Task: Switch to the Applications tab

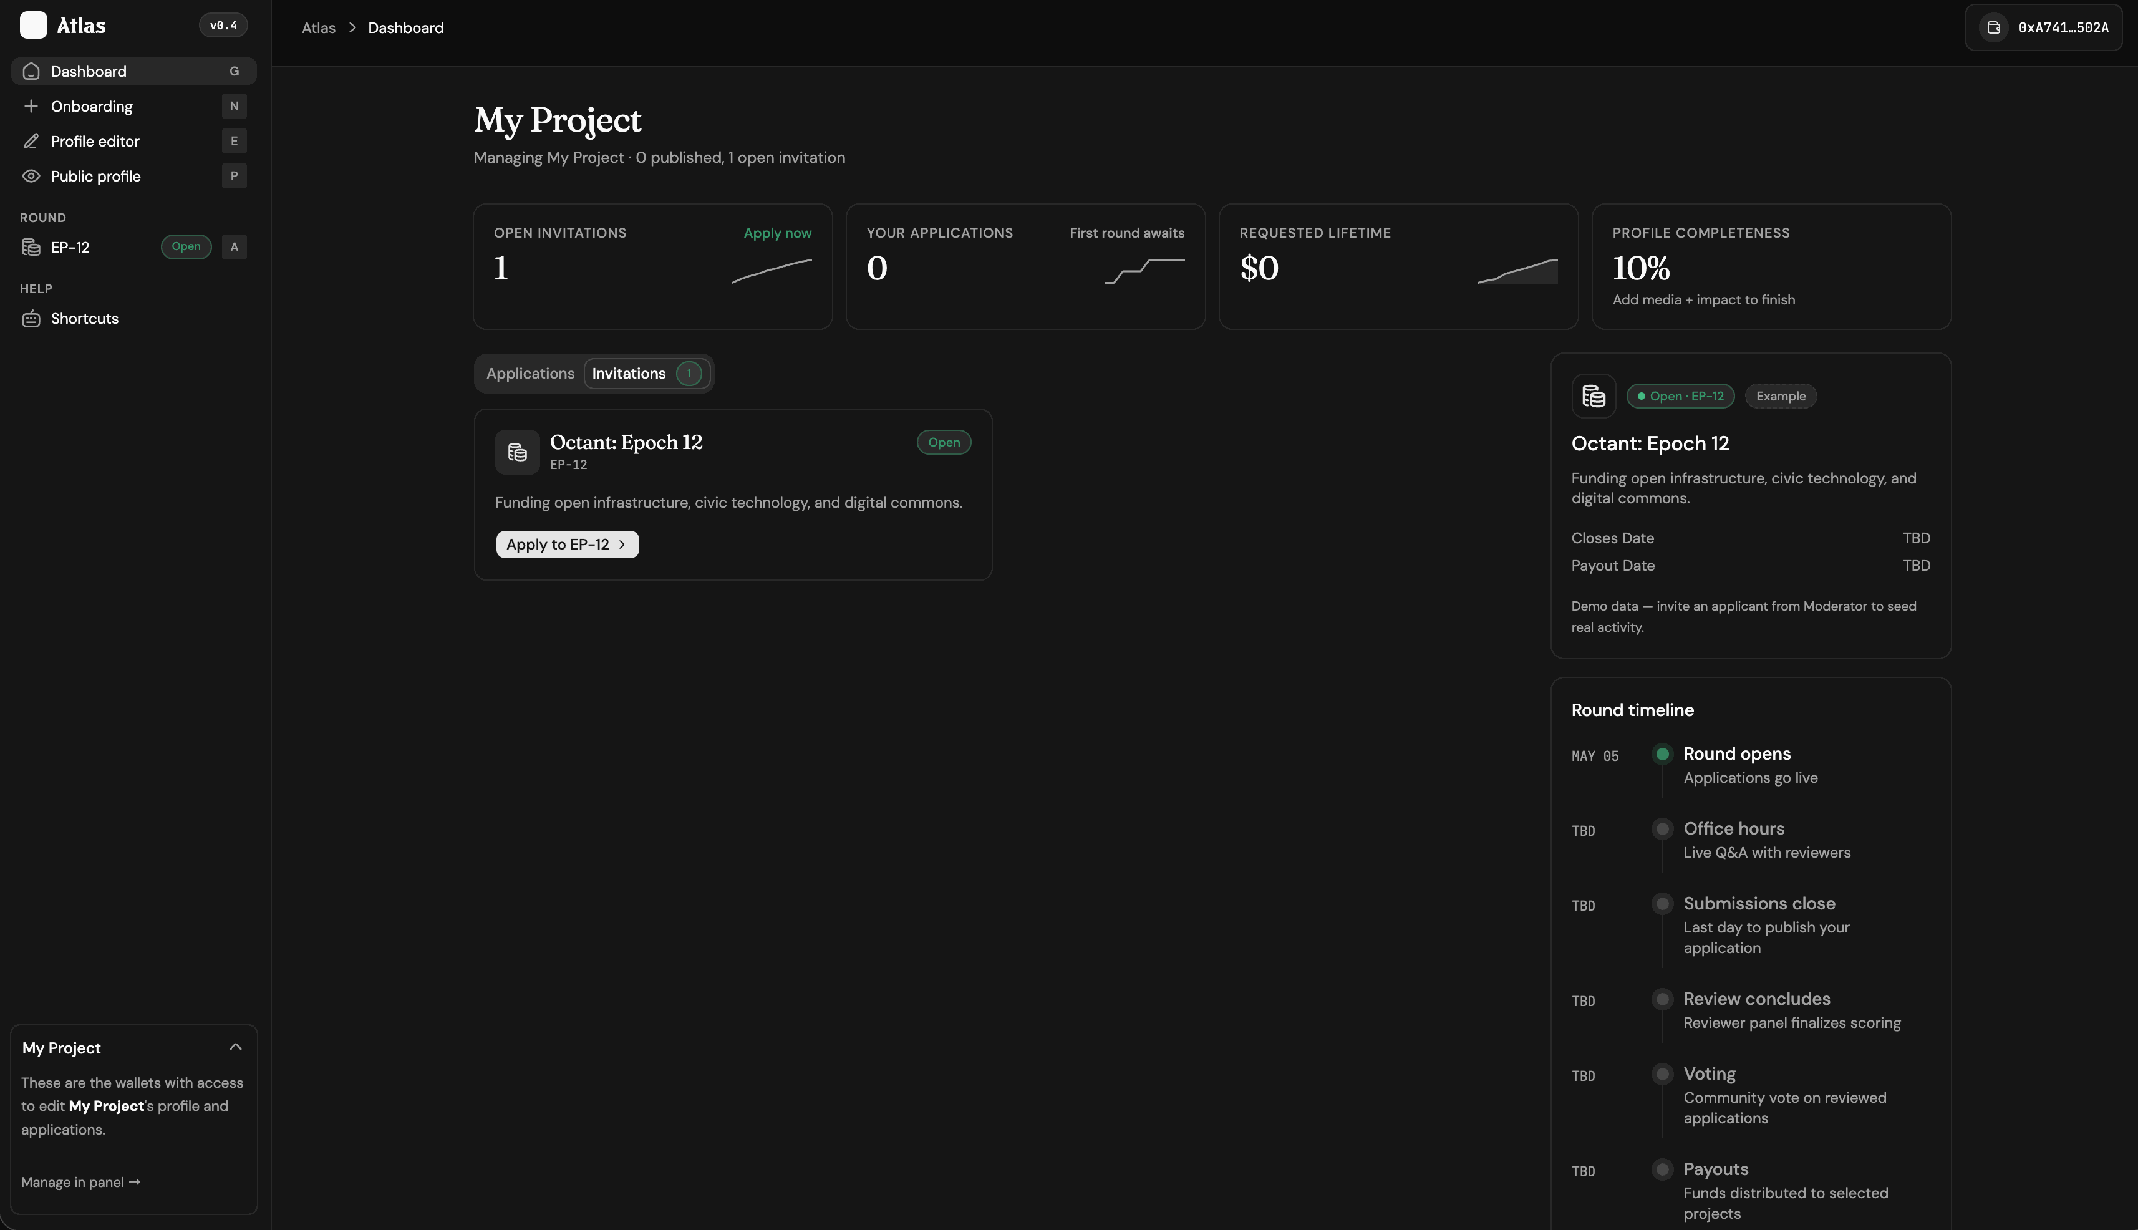Action: 531,374
